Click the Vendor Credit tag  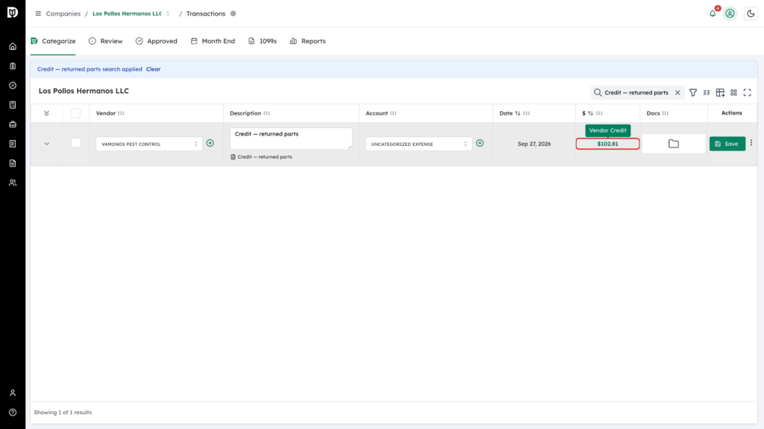[607, 130]
